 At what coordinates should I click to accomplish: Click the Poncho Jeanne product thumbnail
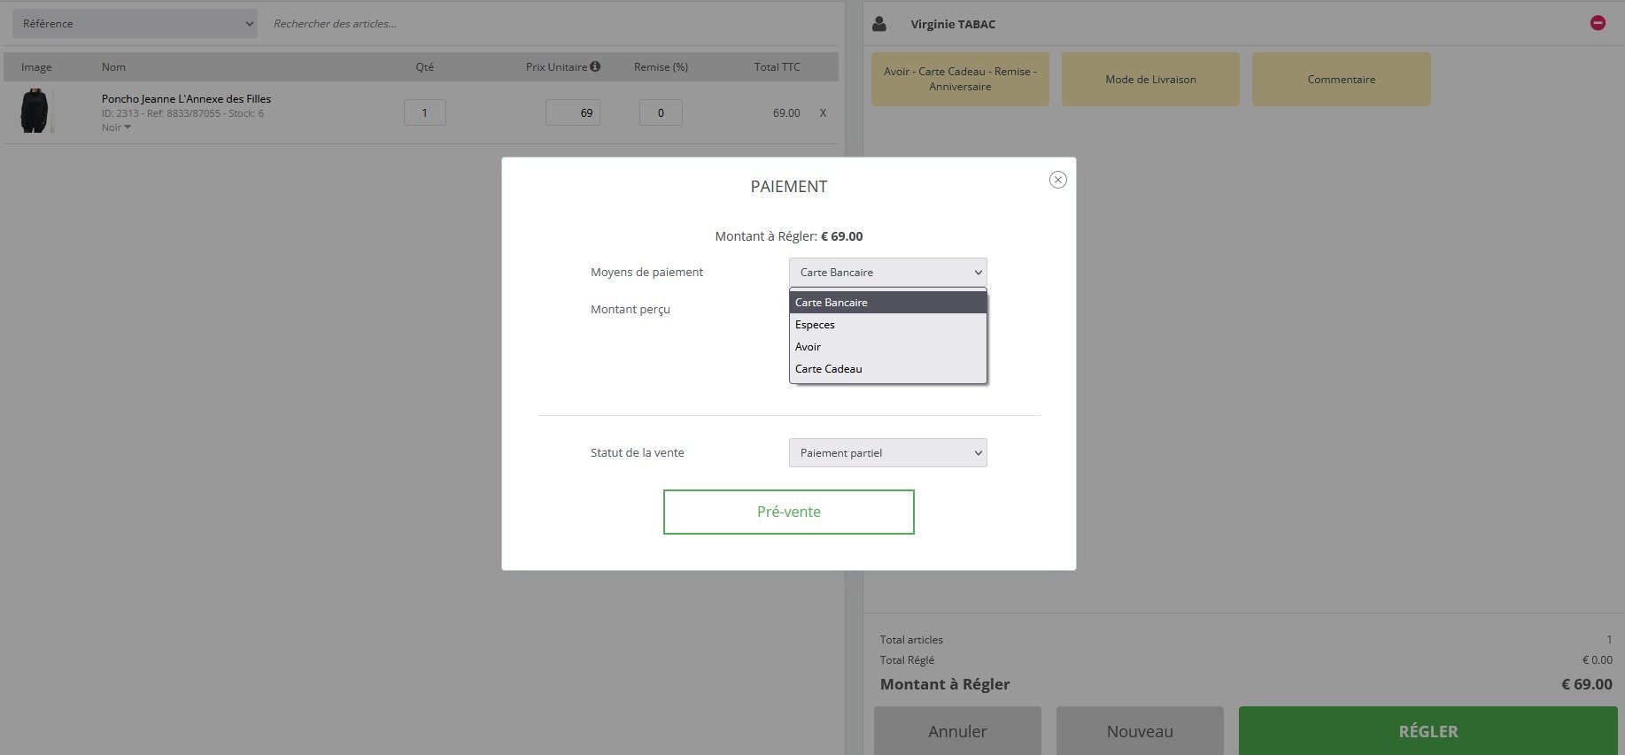click(x=35, y=111)
